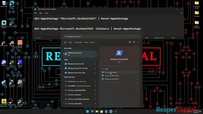Viewport: 203px width, 114px height.
Task: Open the Steam desktop shortcut
Action: pyautogui.click(x=4, y=83)
